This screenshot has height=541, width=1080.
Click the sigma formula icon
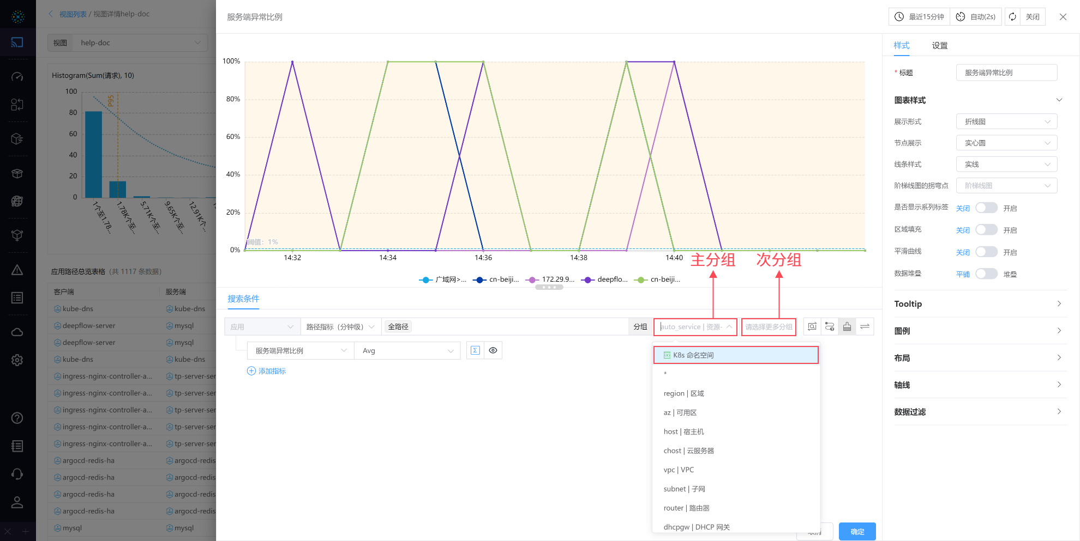pyautogui.click(x=475, y=350)
